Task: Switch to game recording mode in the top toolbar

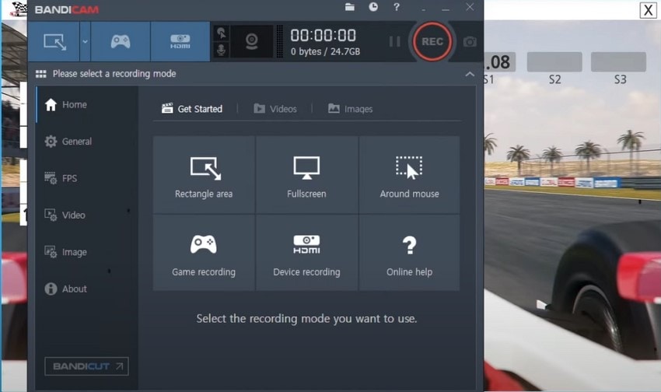Action: (121, 42)
